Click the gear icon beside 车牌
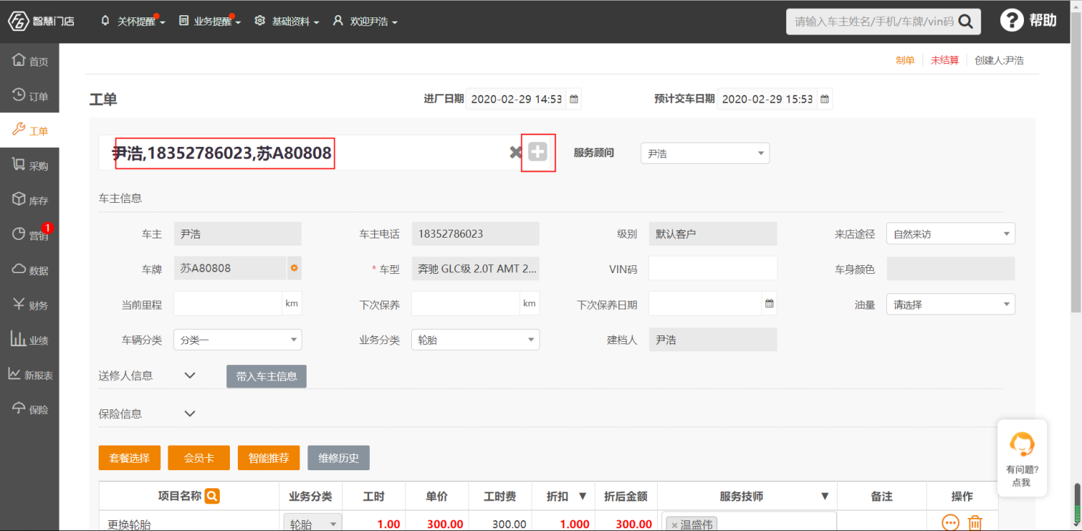This screenshot has width=1082, height=531. [294, 268]
